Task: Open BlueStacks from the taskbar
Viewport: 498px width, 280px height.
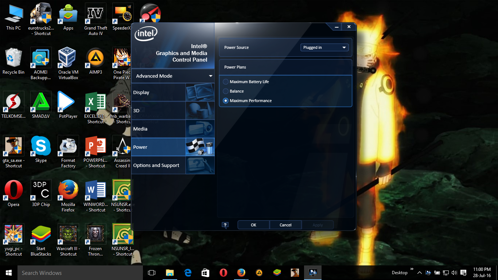Action: point(277,273)
